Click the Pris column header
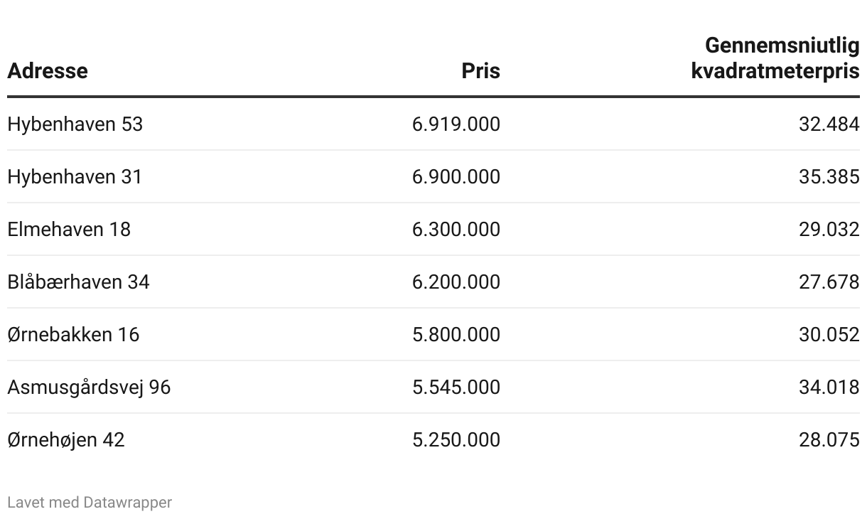The width and height of the screenshot is (867, 519). [481, 71]
